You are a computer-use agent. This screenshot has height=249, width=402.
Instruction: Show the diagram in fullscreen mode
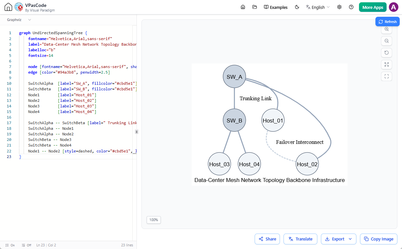(x=387, y=77)
